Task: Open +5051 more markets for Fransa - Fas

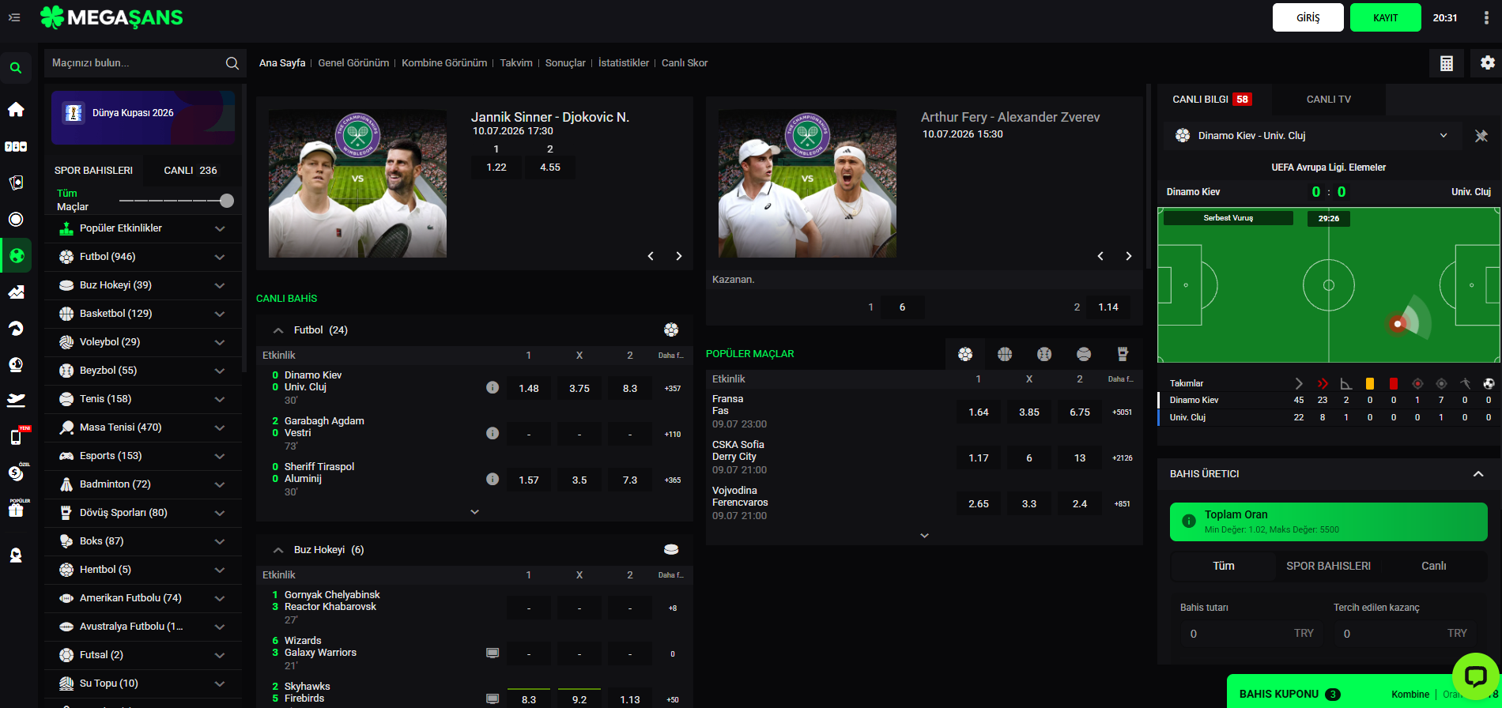Action: pyautogui.click(x=1122, y=412)
